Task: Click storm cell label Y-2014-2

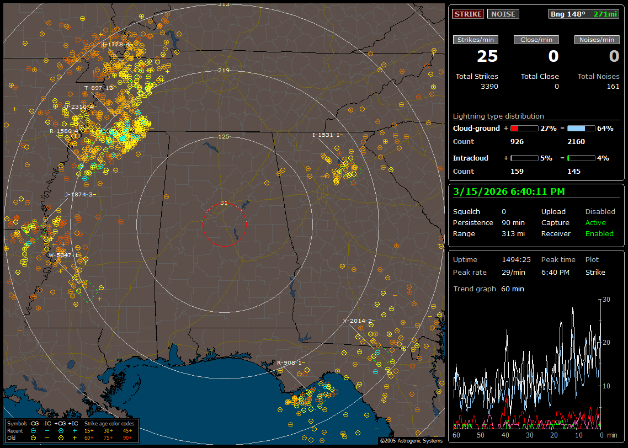Action: click(x=358, y=321)
